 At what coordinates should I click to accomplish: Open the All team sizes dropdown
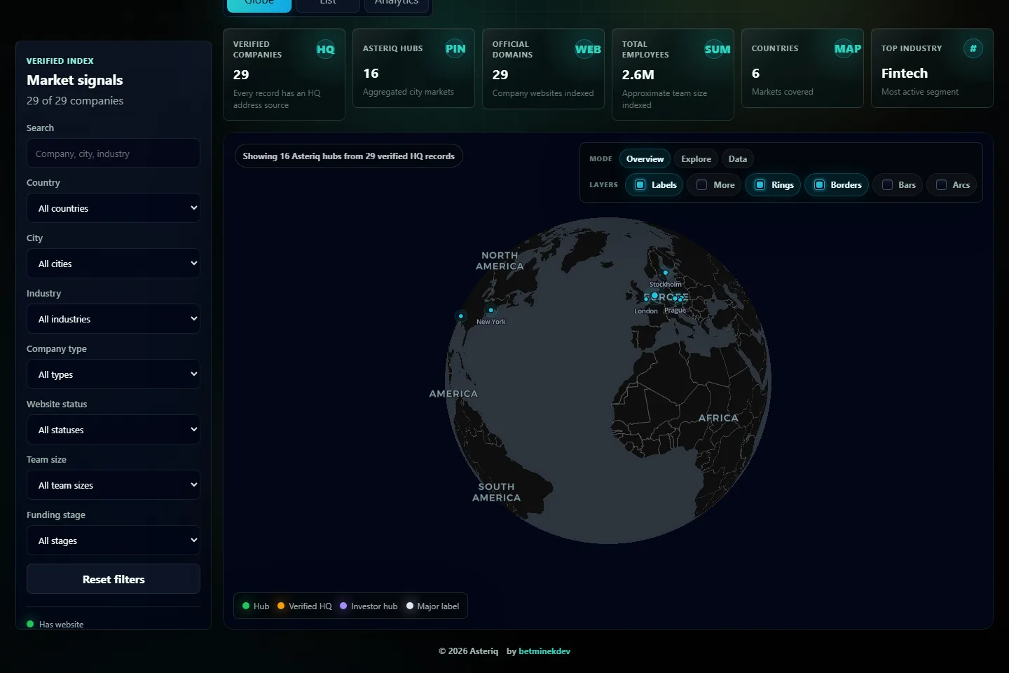point(114,485)
